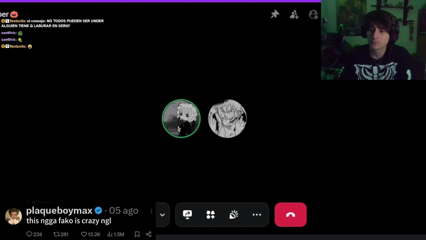Click first flextanilo message 'el consejo: NO TODOS PUEDEN SER UNDER'

click(x=53, y=23)
